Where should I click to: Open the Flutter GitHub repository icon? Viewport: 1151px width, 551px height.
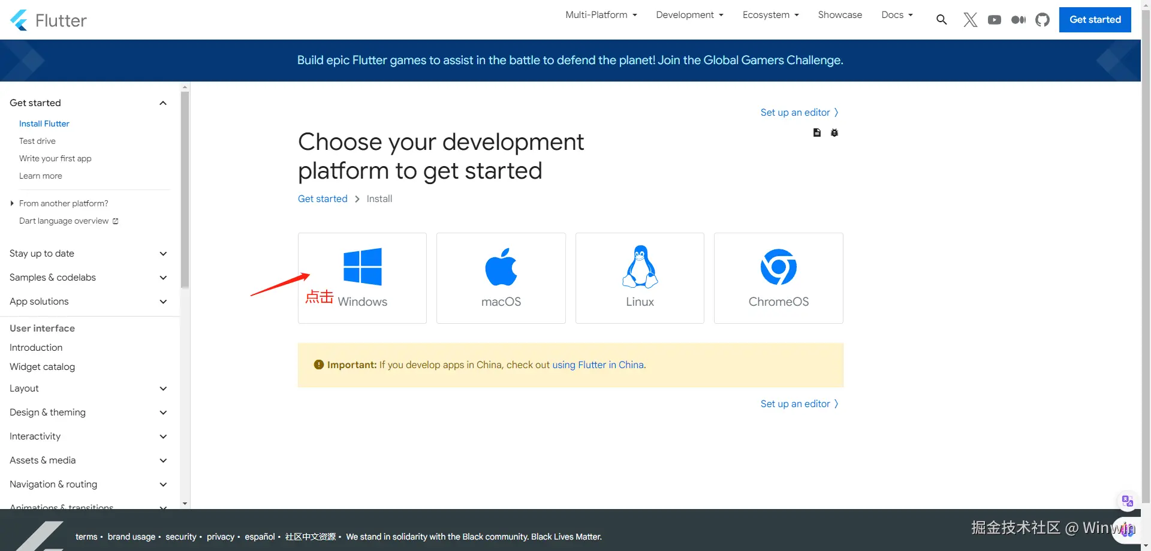click(1042, 20)
